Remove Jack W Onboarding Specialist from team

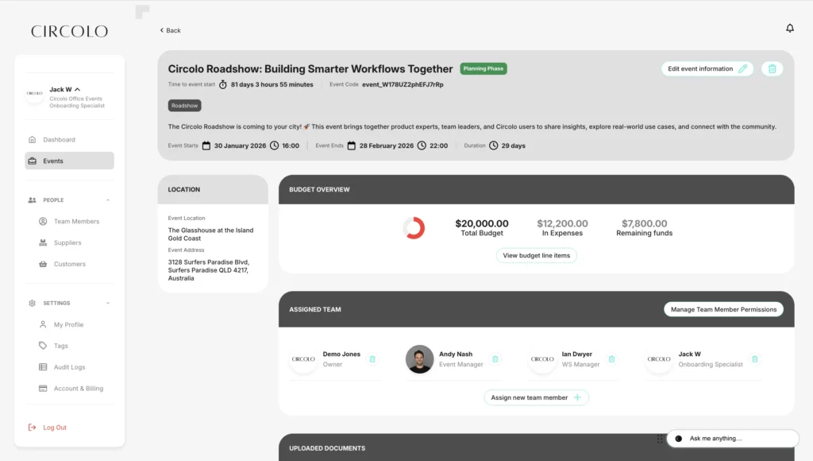755,359
